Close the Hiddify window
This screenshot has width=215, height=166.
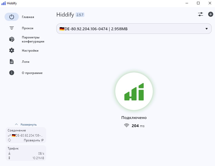[x=210, y=3]
